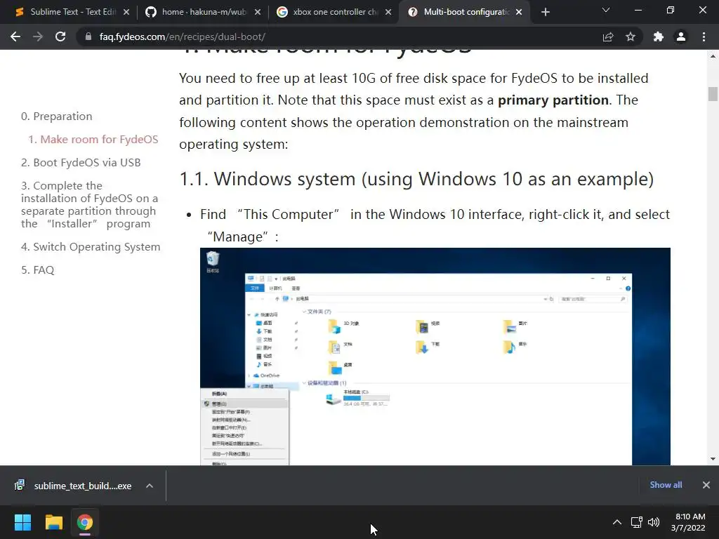719x539 pixels.
Task: Go to 1. Make room for FydeOS
Action: point(93,140)
